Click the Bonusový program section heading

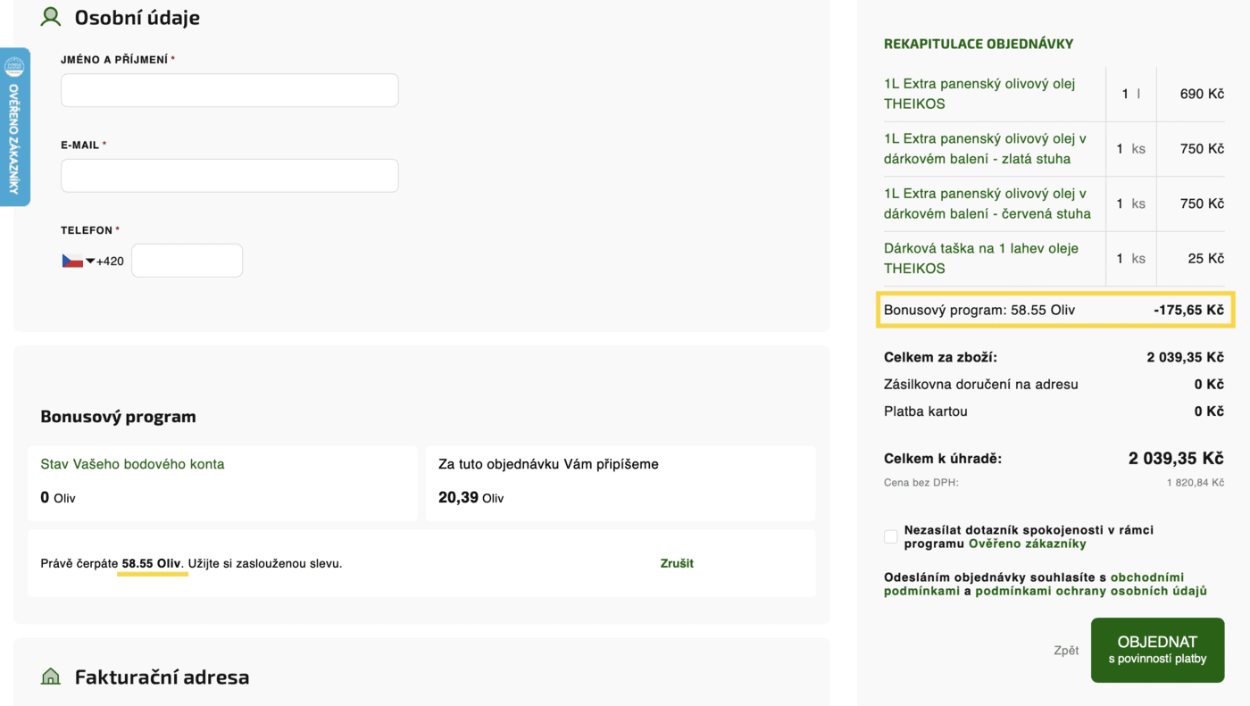118,416
